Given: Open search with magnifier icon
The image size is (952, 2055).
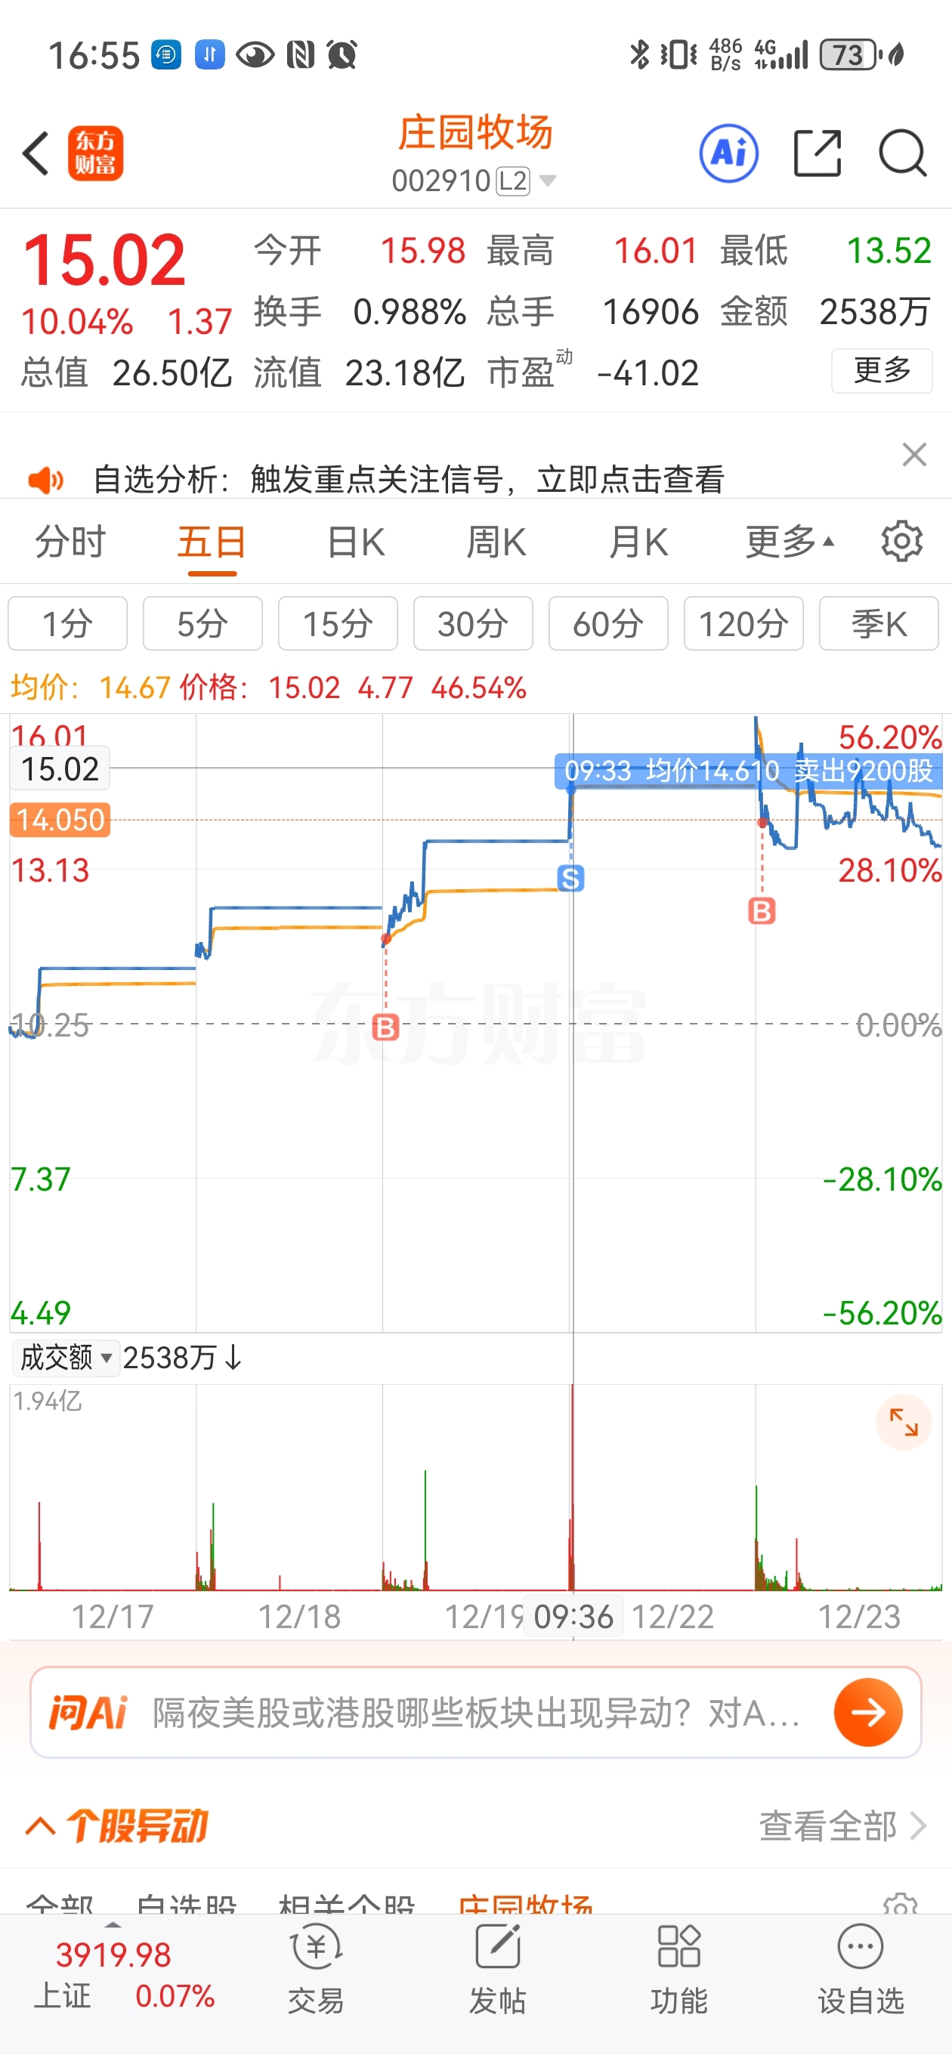Looking at the screenshot, I should [x=901, y=153].
